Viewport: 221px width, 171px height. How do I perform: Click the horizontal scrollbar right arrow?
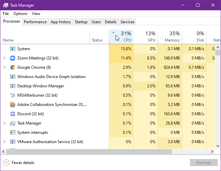212,152
